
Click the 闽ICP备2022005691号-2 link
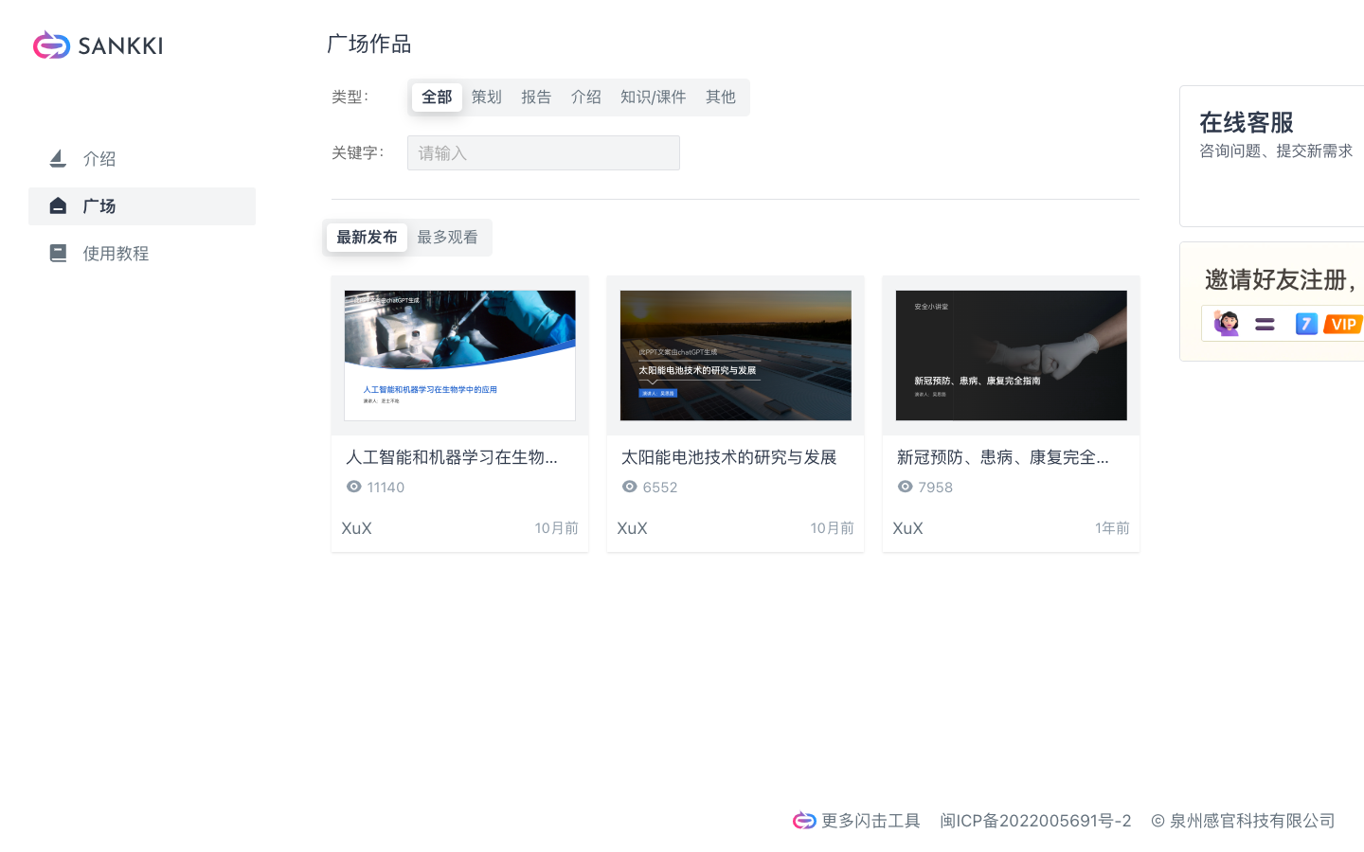point(1035,820)
